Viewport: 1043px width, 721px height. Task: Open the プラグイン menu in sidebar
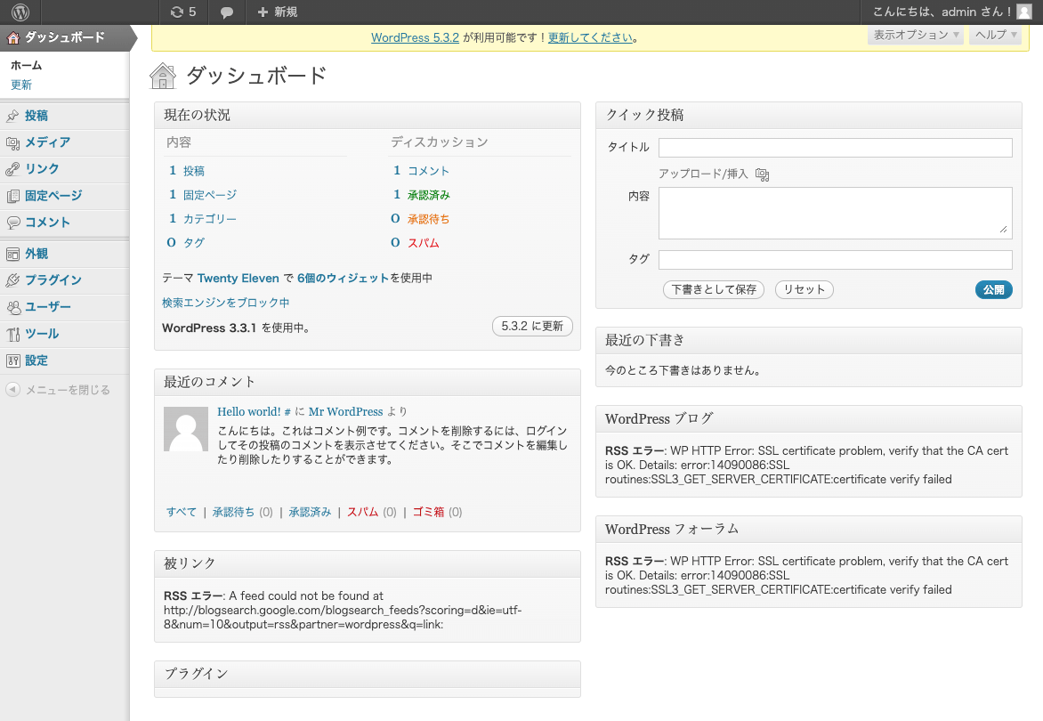click(53, 280)
